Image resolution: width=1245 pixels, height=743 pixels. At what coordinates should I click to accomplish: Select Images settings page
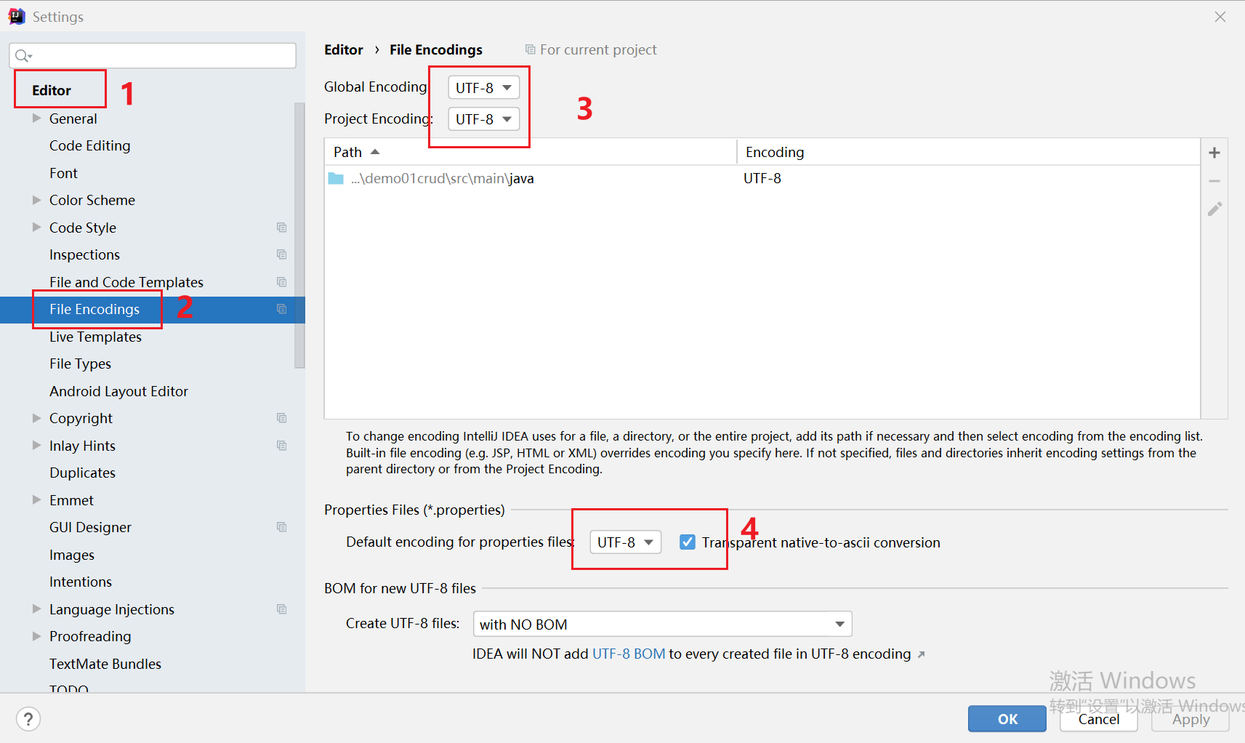[x=72, y=555]
